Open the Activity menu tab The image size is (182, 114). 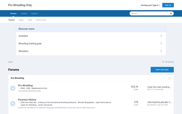tap(24, 13)
